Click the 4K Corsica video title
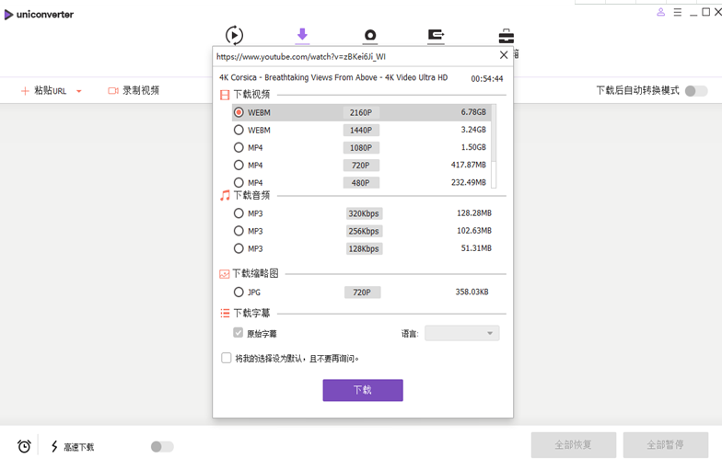The height and width of the screenshot is (470, 722). [333, 77]
